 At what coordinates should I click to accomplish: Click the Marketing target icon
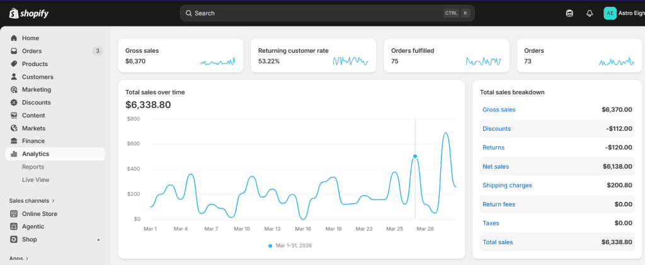[x=14, y=89]
